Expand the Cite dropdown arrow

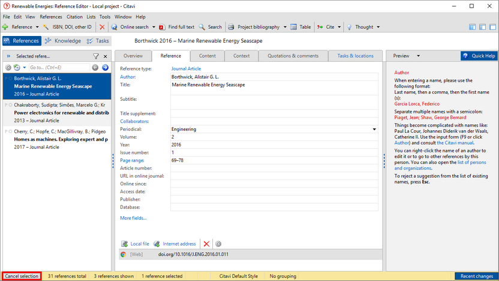pyautogui.click(x=339, y=27)
